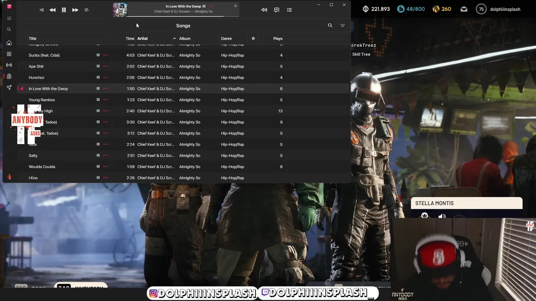The image size is (536, 301).
Task: Select the song Hunchoz
Action: (36, 77)
